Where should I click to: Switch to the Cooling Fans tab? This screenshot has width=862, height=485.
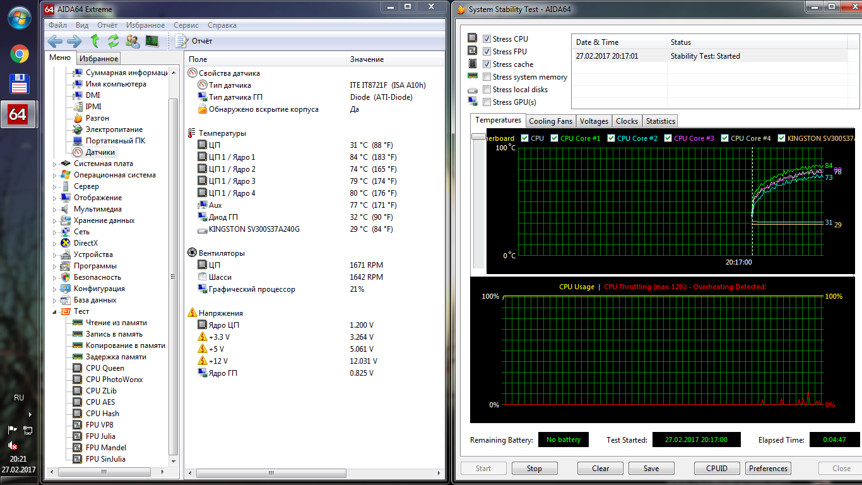550,121
